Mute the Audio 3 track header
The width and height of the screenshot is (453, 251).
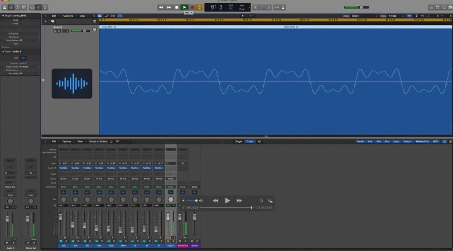(x=55, y=31)
